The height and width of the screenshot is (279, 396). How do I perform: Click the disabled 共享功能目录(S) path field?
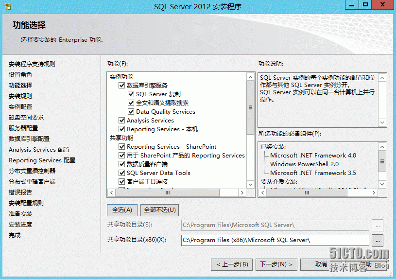tap(275, 225)
